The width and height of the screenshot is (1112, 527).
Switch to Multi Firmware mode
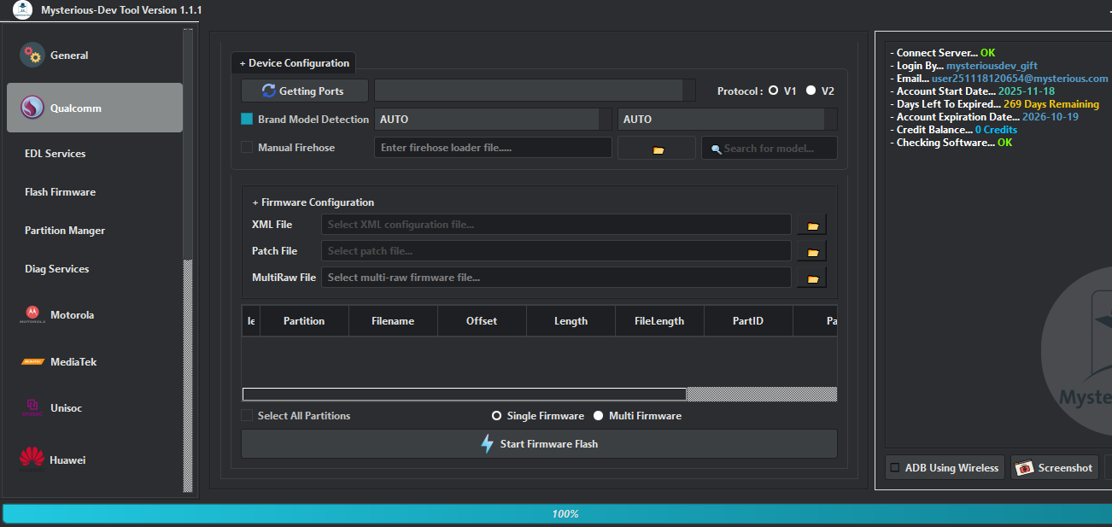pos(598,415)
